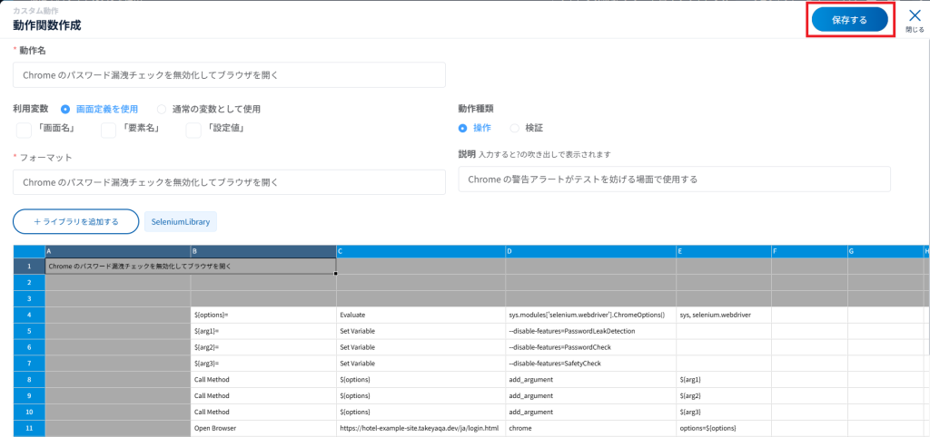Image resolution: width=930 pixels, height=437 pixels.
Task: Select column D header in the spreadsheet
Action: [590, 250]
